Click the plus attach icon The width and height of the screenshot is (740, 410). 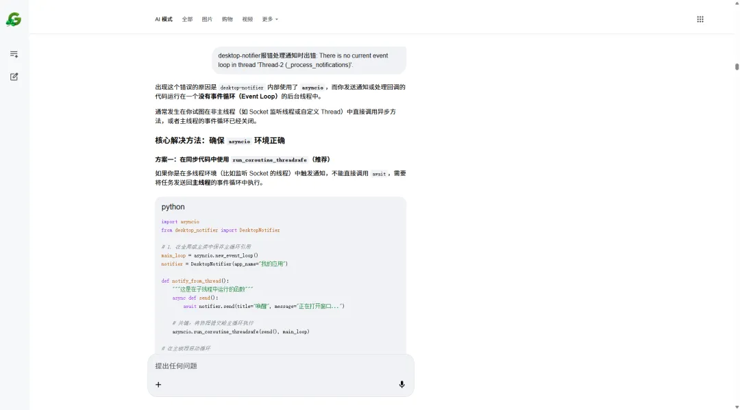(158, 385)
